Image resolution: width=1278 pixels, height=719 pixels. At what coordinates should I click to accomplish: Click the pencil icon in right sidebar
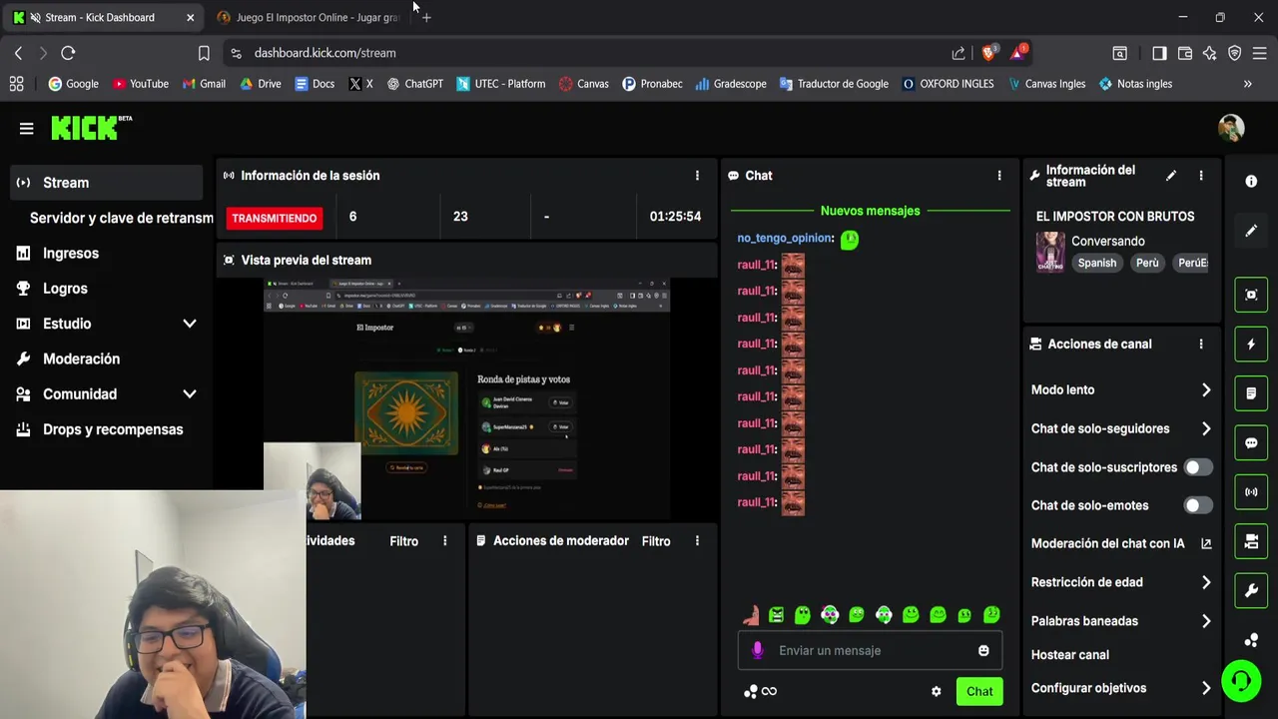tap(1251, 231)
